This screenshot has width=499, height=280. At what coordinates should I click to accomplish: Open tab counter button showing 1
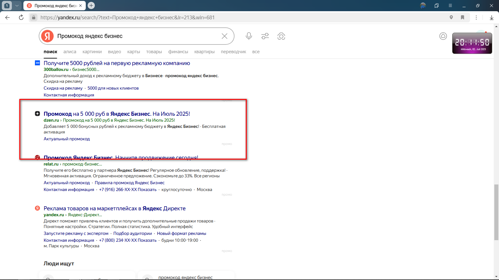(x=7, y=5)
